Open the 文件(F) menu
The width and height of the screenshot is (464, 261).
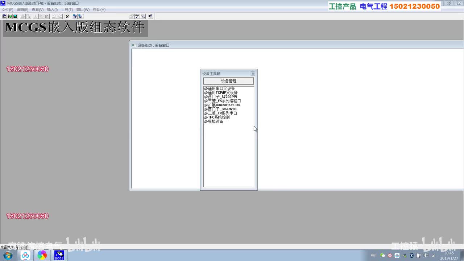(x=7, y=10)
